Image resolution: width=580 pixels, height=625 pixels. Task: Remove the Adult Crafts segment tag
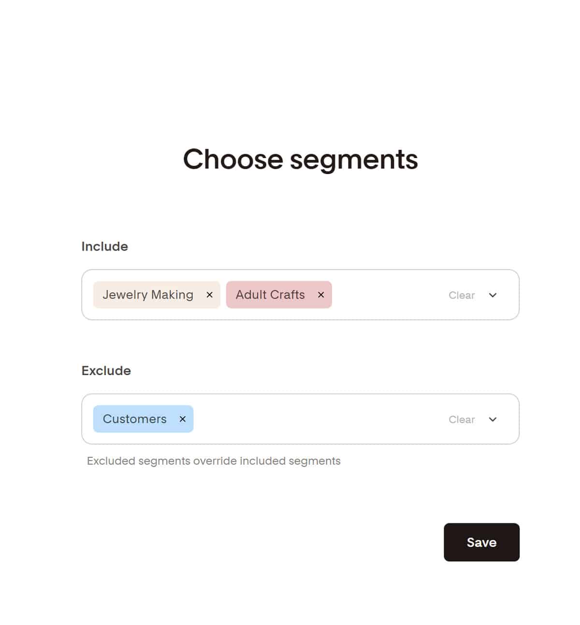[x=321, y=295]
